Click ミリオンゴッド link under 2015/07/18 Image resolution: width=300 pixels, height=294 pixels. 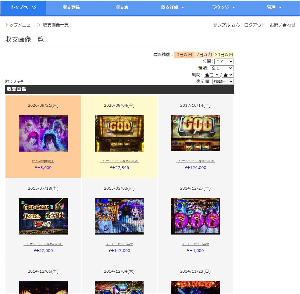click(x=43, y=244)
